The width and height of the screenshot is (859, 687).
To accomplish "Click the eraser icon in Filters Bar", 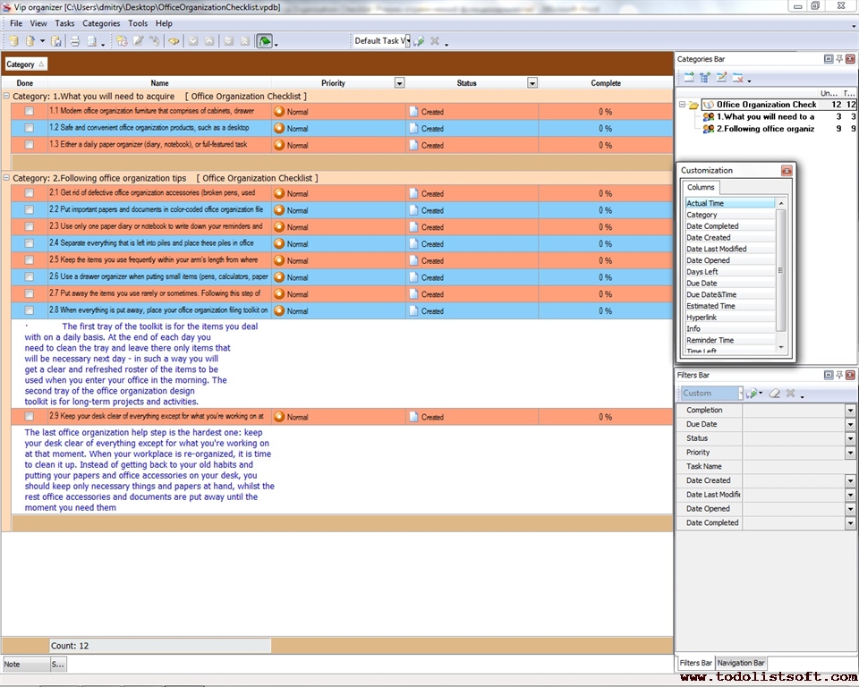I will coord(775,393).
